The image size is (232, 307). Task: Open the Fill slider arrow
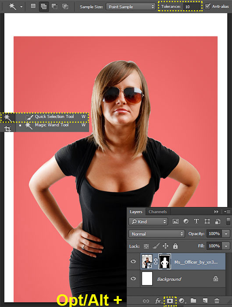(x=226, y=246)
